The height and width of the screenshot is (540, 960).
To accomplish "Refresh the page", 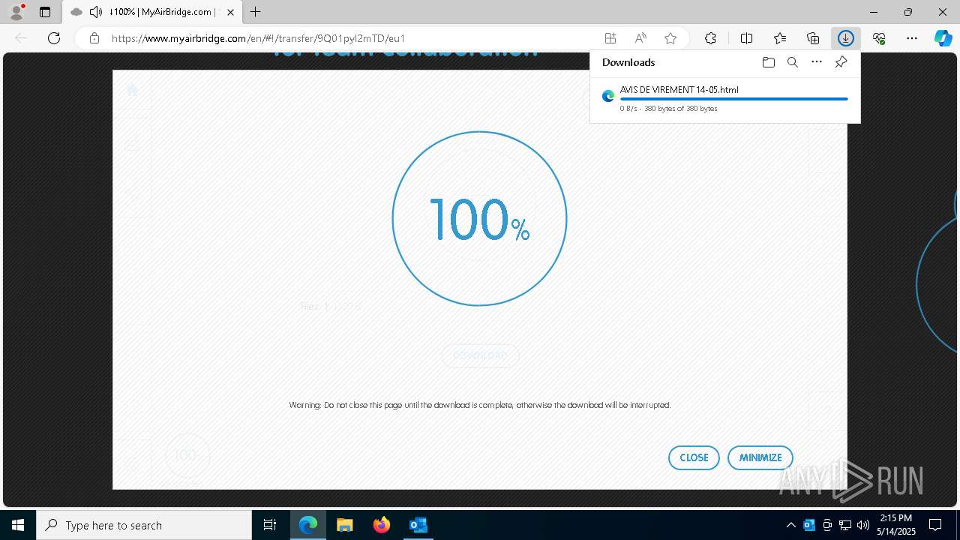I will (54, 38).
